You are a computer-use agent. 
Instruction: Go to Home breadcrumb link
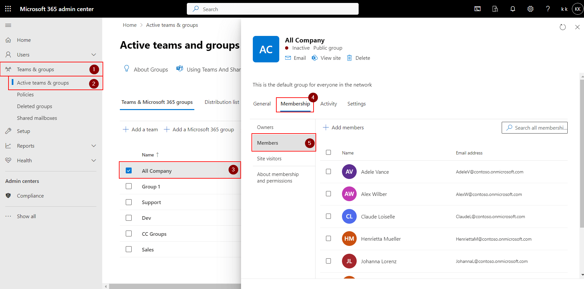click(130, 25)
